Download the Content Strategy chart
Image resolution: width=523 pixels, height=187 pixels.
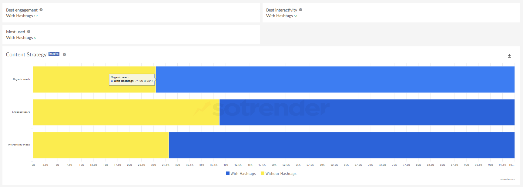(509, 56)
